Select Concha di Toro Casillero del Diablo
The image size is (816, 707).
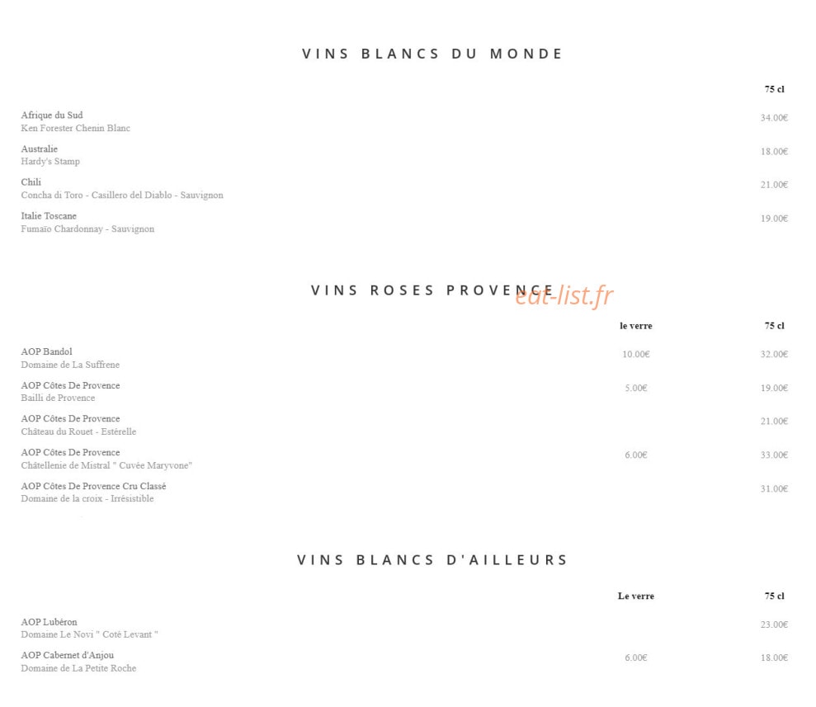122,195
